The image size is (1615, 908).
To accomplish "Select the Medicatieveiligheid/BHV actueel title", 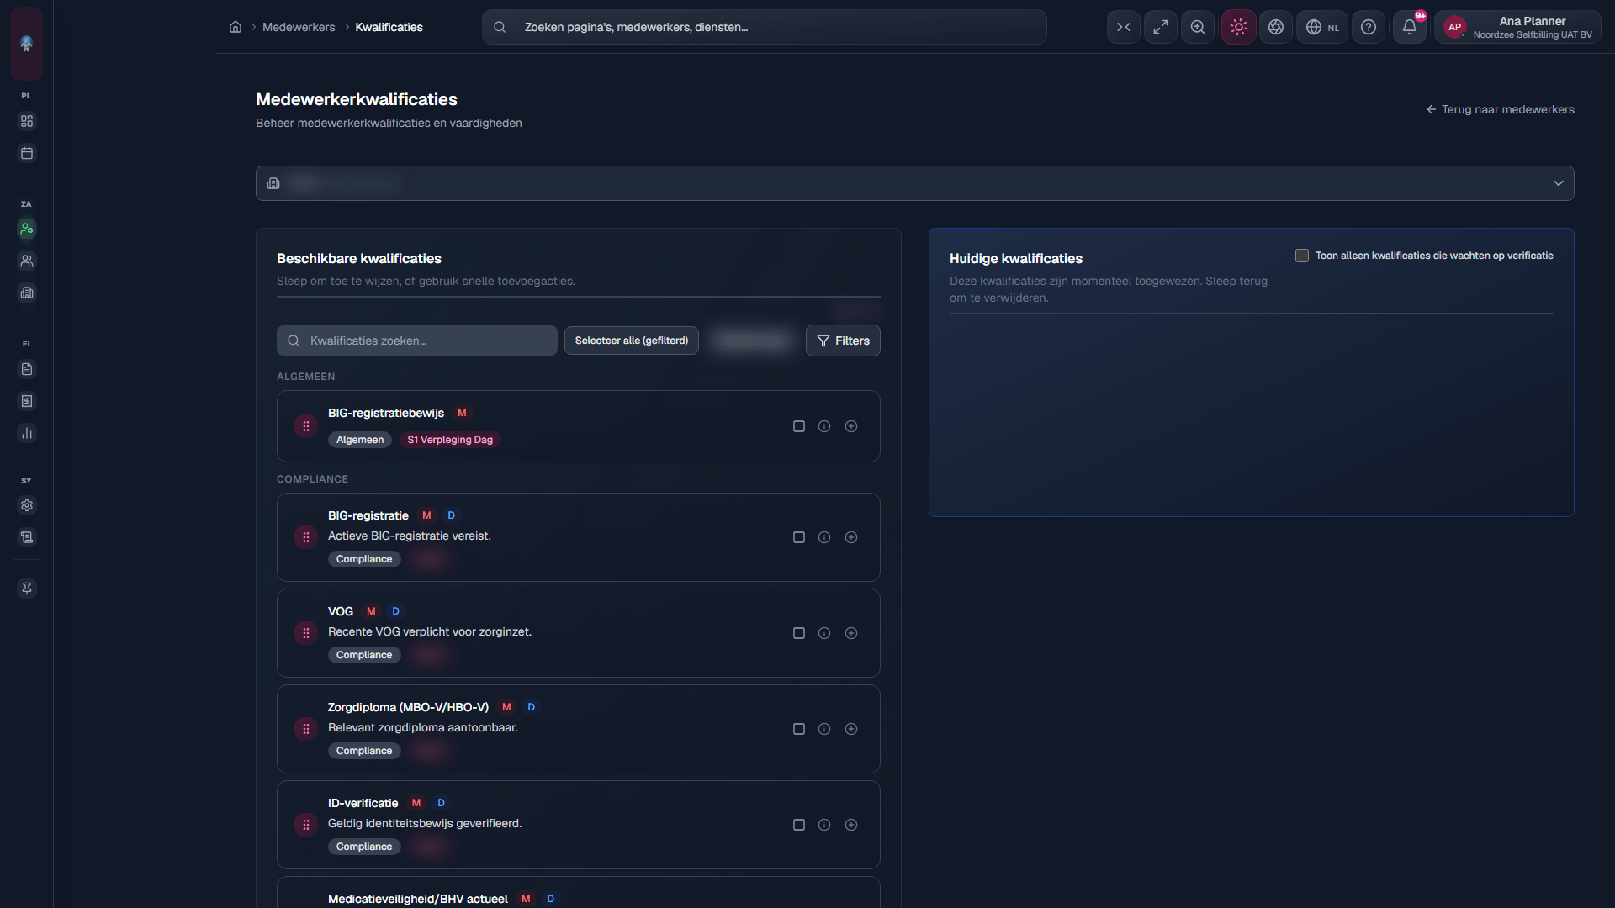I will pyautogui.click(x=418, y=899).
